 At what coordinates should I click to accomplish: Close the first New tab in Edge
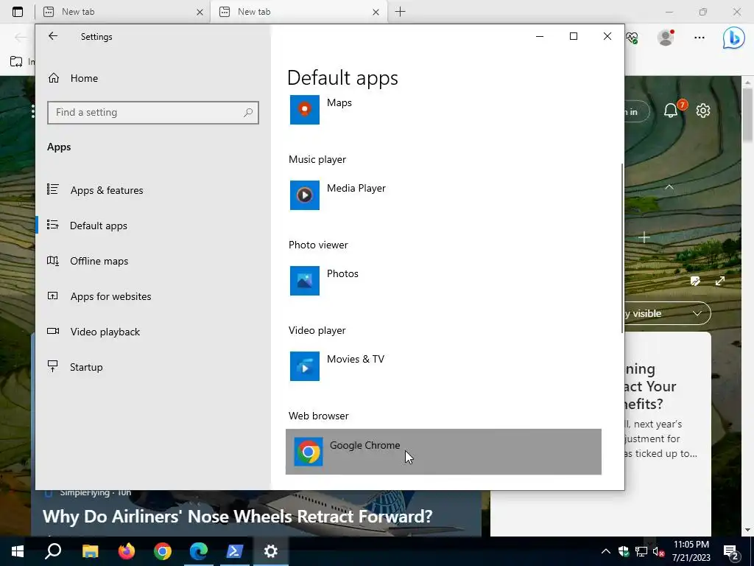[x=200, y=12]
